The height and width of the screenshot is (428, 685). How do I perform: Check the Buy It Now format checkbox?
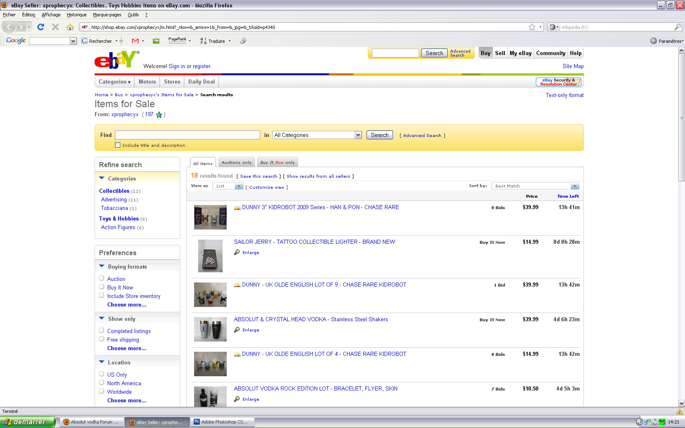point(102,287)
